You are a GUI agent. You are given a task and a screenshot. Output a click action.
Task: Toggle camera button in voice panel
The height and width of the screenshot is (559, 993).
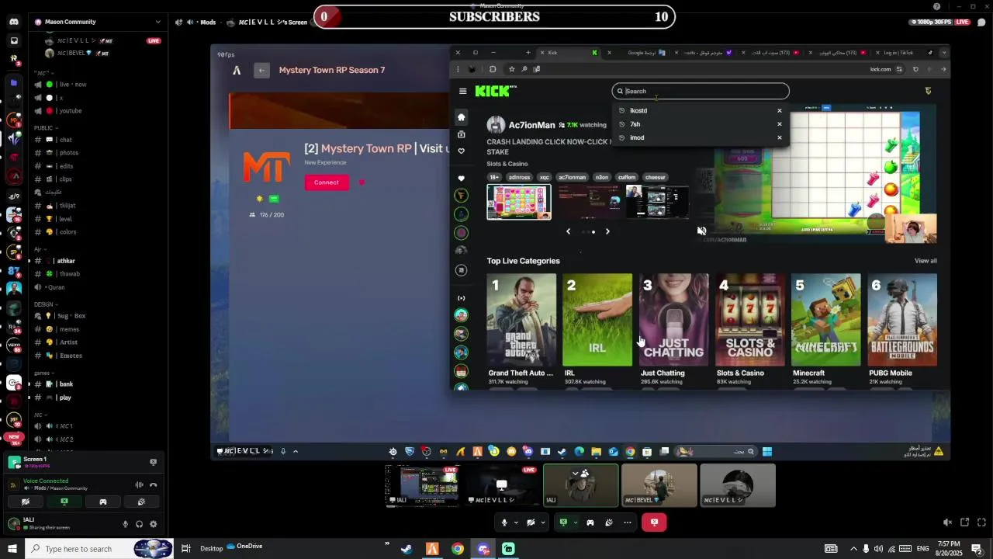click(x=26, y=502)
